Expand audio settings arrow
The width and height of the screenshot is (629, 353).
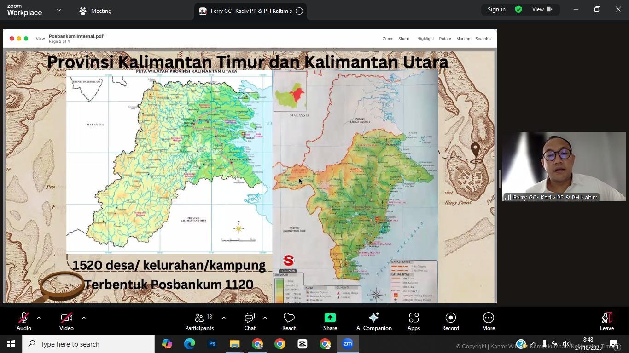point(39,318)
